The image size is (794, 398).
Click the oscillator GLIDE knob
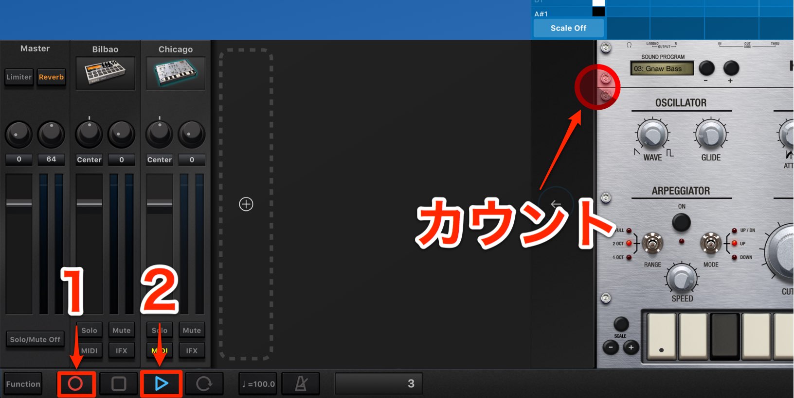[x=711, y=134]
